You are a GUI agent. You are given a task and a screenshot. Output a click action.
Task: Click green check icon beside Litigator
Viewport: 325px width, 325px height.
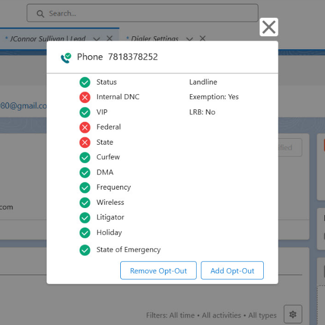click(x=84, y=218)
